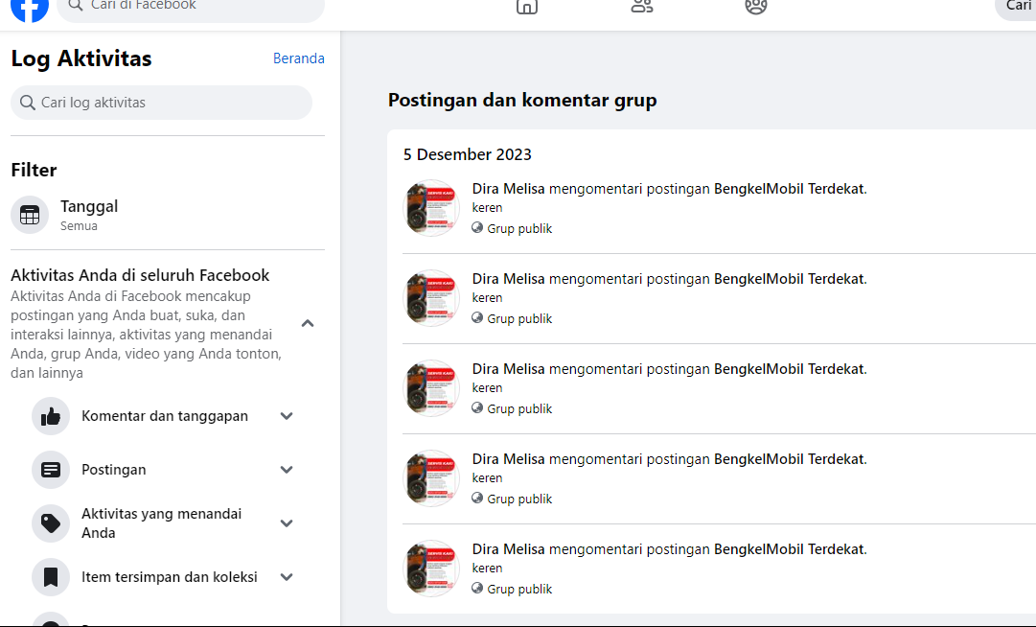Click the tag icon for Aktivitas yang menandai Anda
This screenshot has height=627, width=1036.
(51, 523)
